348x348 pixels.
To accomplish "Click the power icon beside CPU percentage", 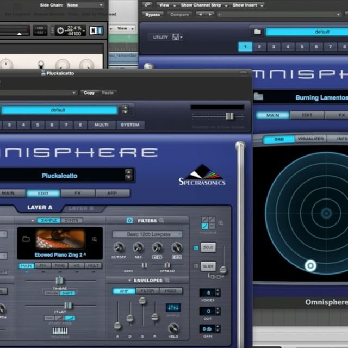I will click(60, 30).
